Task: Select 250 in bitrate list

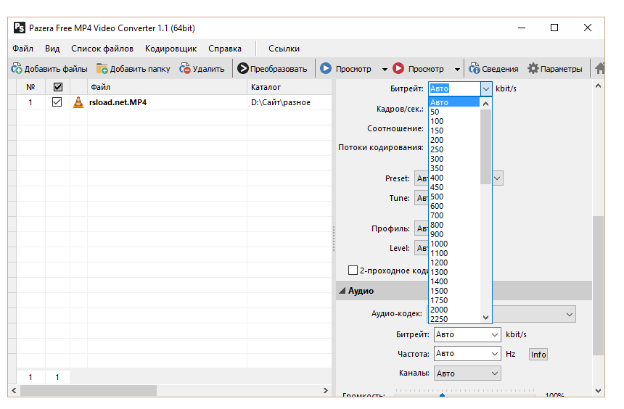Action: point(454,149)
